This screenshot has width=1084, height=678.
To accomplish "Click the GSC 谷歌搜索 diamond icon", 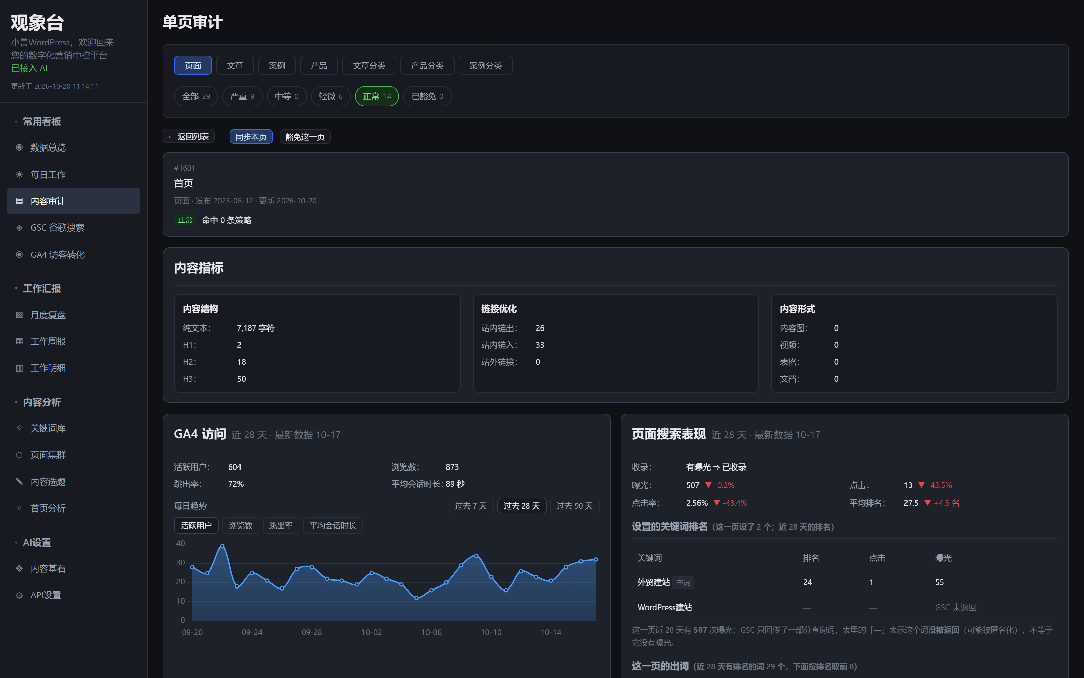I will pos(19,228).
